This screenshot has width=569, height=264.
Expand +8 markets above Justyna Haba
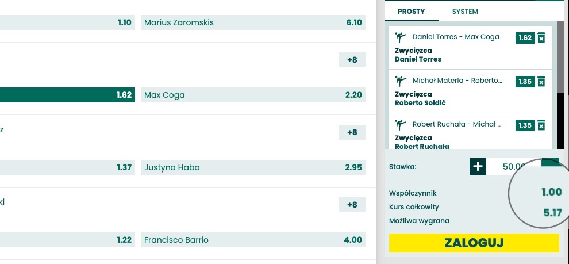pyautogui.click(x=352, y=132)
